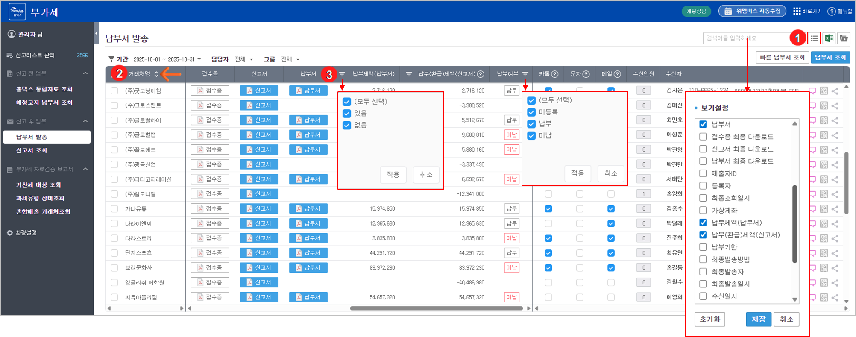Click the 관리자 user profile icon

point(12,34)
